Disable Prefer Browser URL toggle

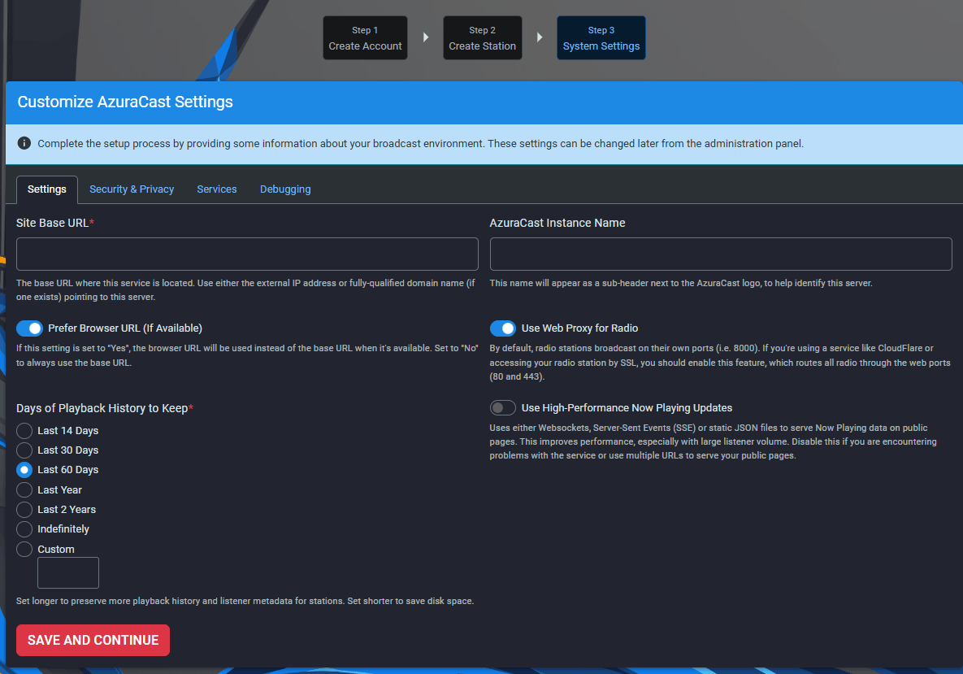click(30, 328)
